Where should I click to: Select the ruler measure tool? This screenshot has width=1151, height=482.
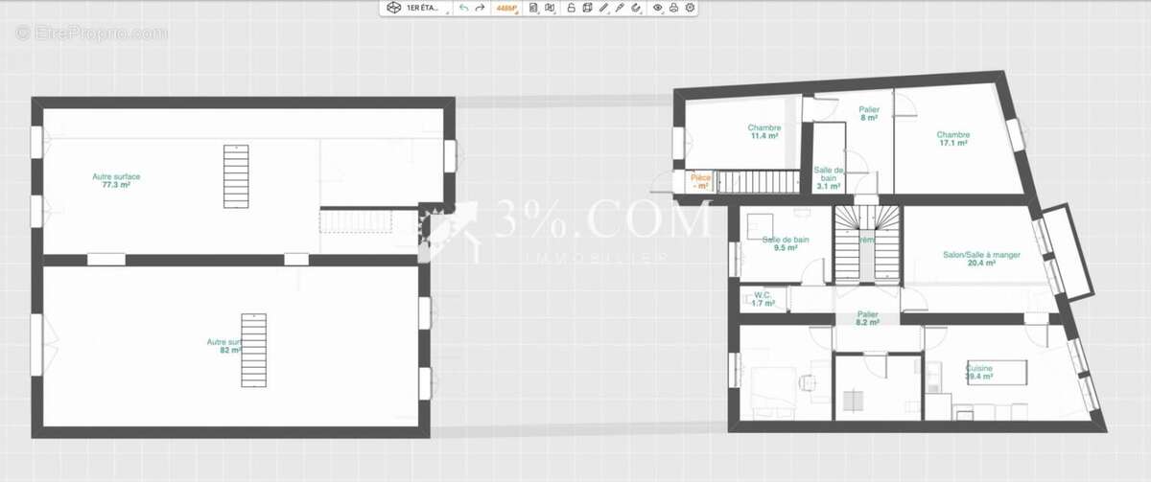click(603, 8)
